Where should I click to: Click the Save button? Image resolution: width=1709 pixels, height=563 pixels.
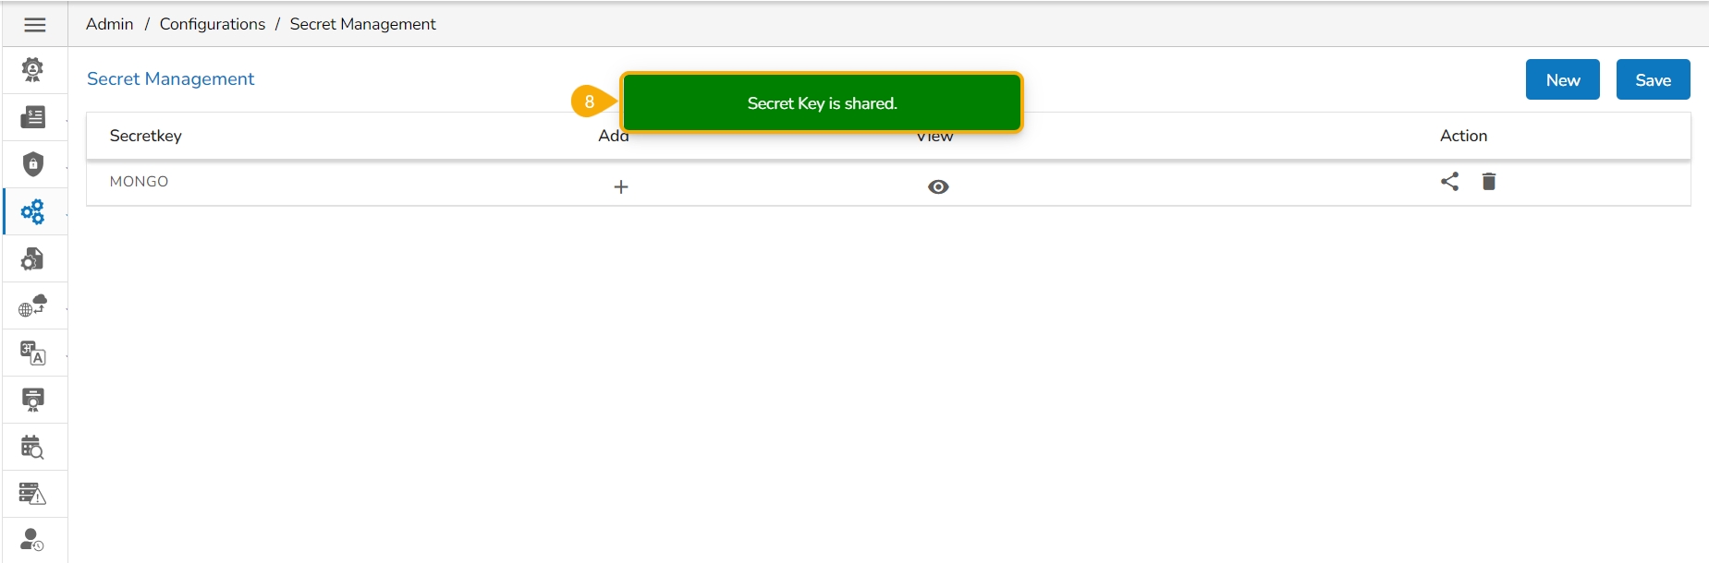tap(1654, 79)
